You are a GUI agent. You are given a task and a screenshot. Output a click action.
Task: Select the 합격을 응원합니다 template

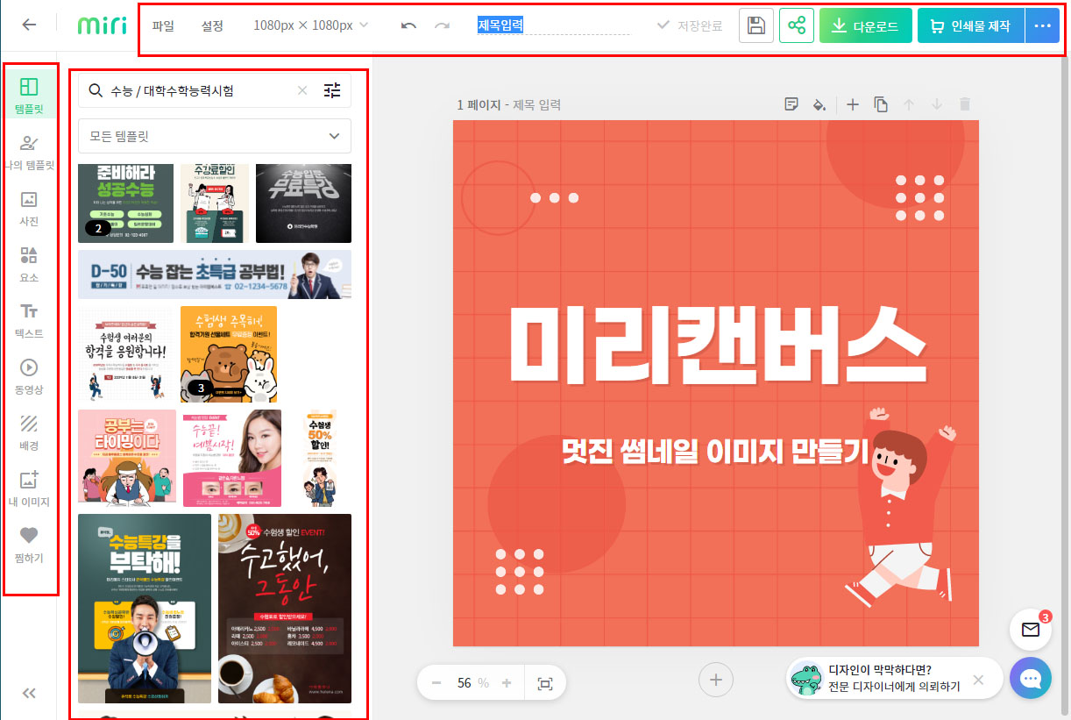pos(125,354)
